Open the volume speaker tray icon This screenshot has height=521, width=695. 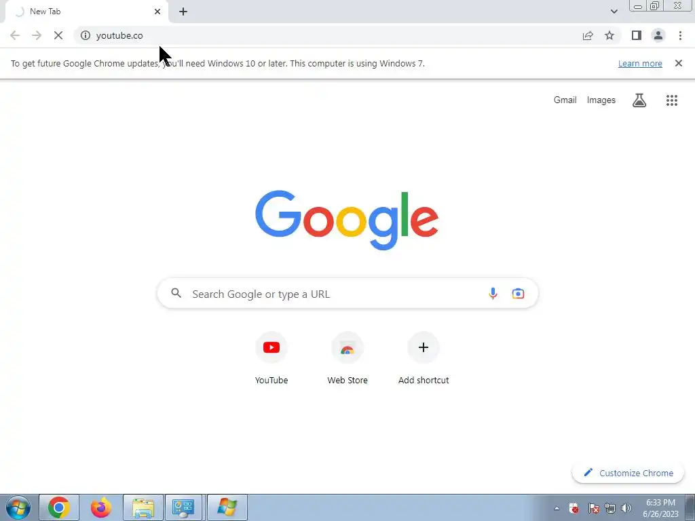coord(626,508)
